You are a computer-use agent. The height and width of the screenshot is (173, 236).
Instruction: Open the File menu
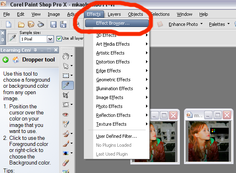[x=6, y=14]
